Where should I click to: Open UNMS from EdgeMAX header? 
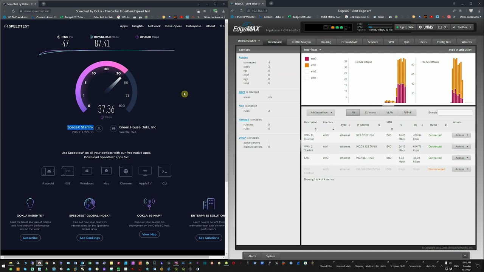pos(426,27)
